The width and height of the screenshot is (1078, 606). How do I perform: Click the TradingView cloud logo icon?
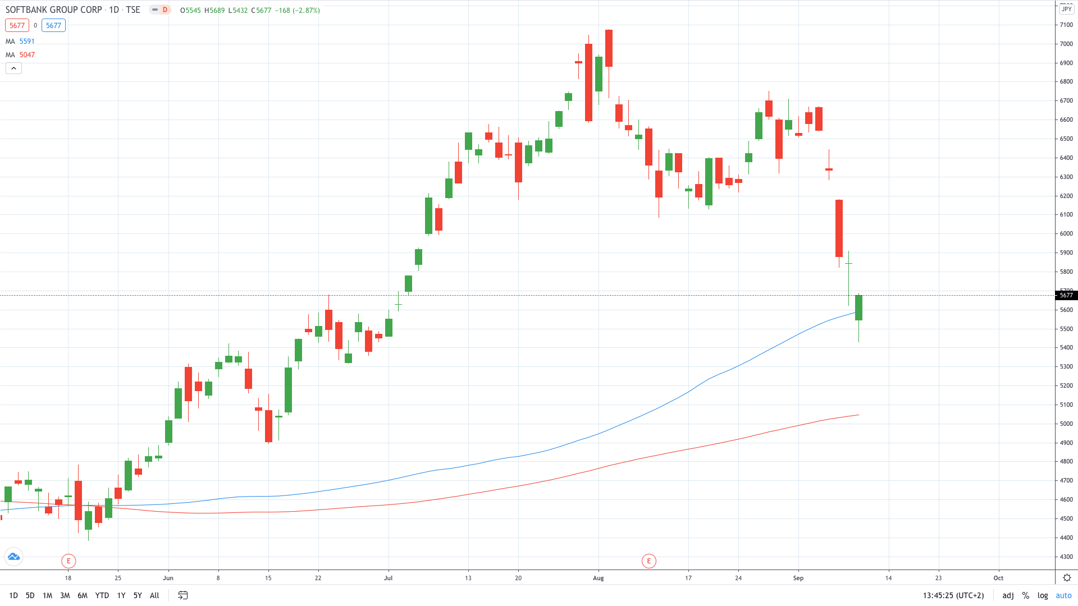[x=13, y=557]
